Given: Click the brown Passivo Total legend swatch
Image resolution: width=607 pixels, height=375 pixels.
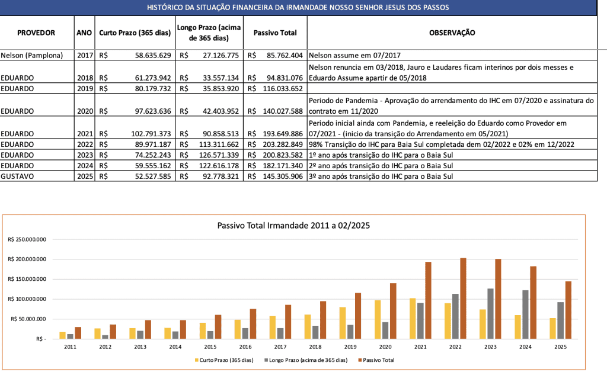Looking at the screenshot, I should pos(358,360).
